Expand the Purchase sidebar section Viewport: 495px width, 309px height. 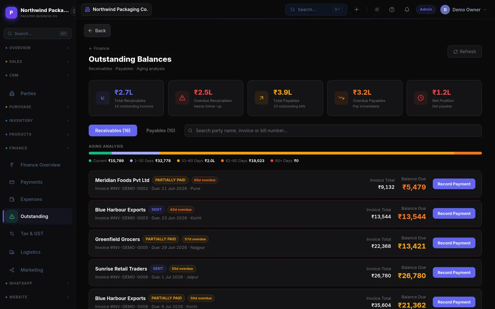pos(37,107)
